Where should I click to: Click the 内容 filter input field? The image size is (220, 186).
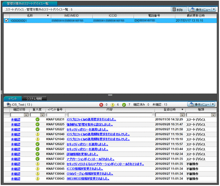109,115
